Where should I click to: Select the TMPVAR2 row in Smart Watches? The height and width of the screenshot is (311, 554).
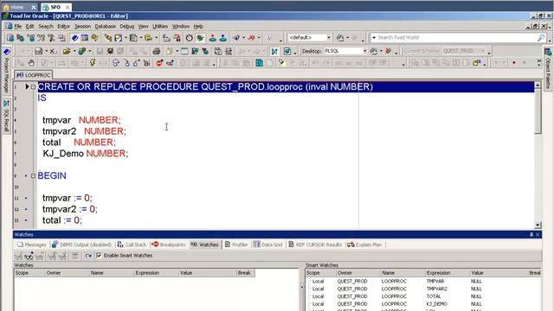tap(423, 289)
